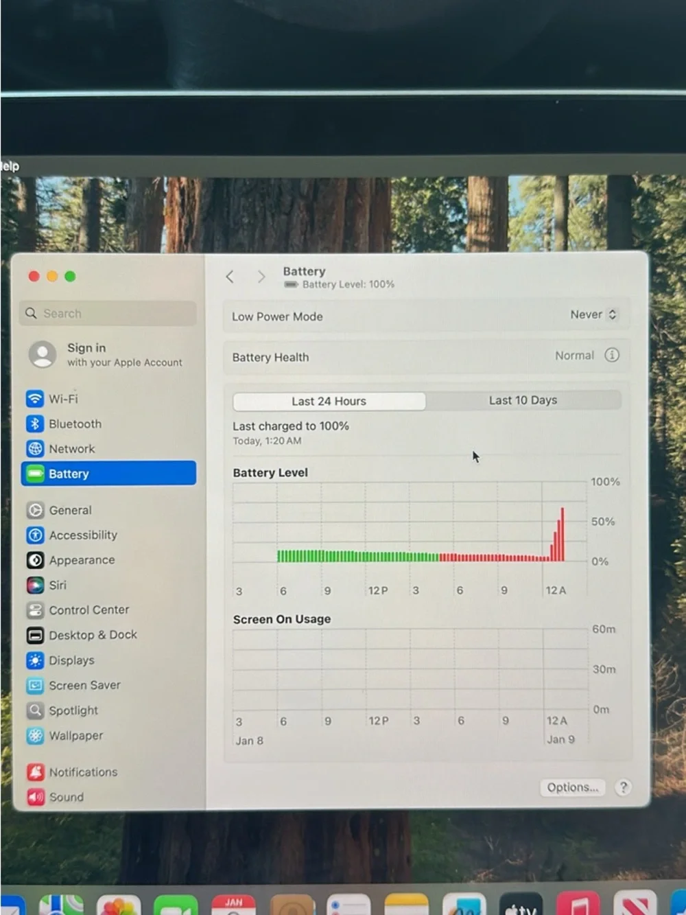Open Wallpaper settings
This screenshot has width=686, height=915.
point(75,735)
